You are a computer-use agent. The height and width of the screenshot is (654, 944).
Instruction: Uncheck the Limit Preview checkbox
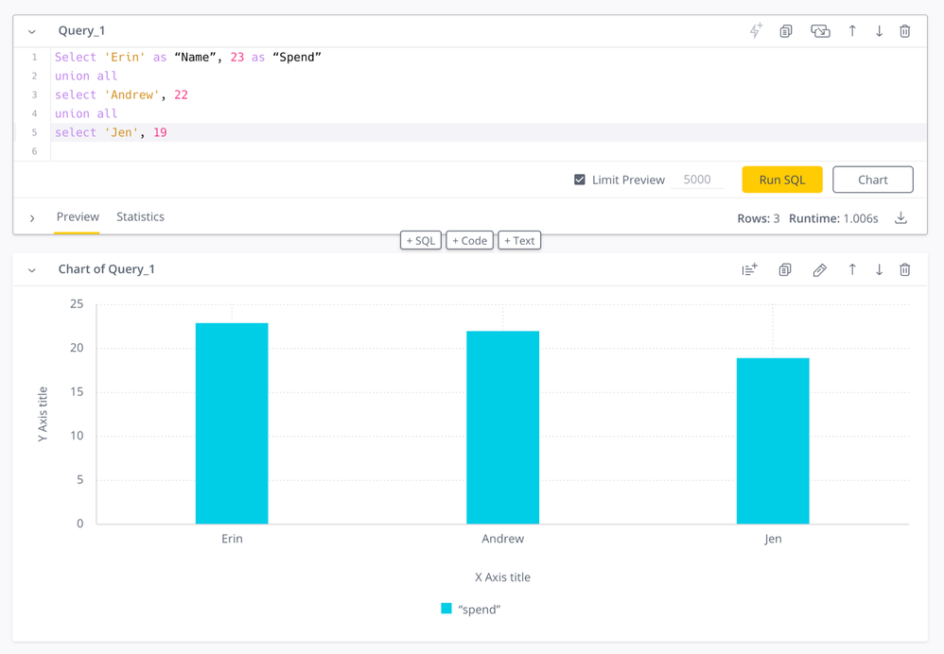click(580, 180)
